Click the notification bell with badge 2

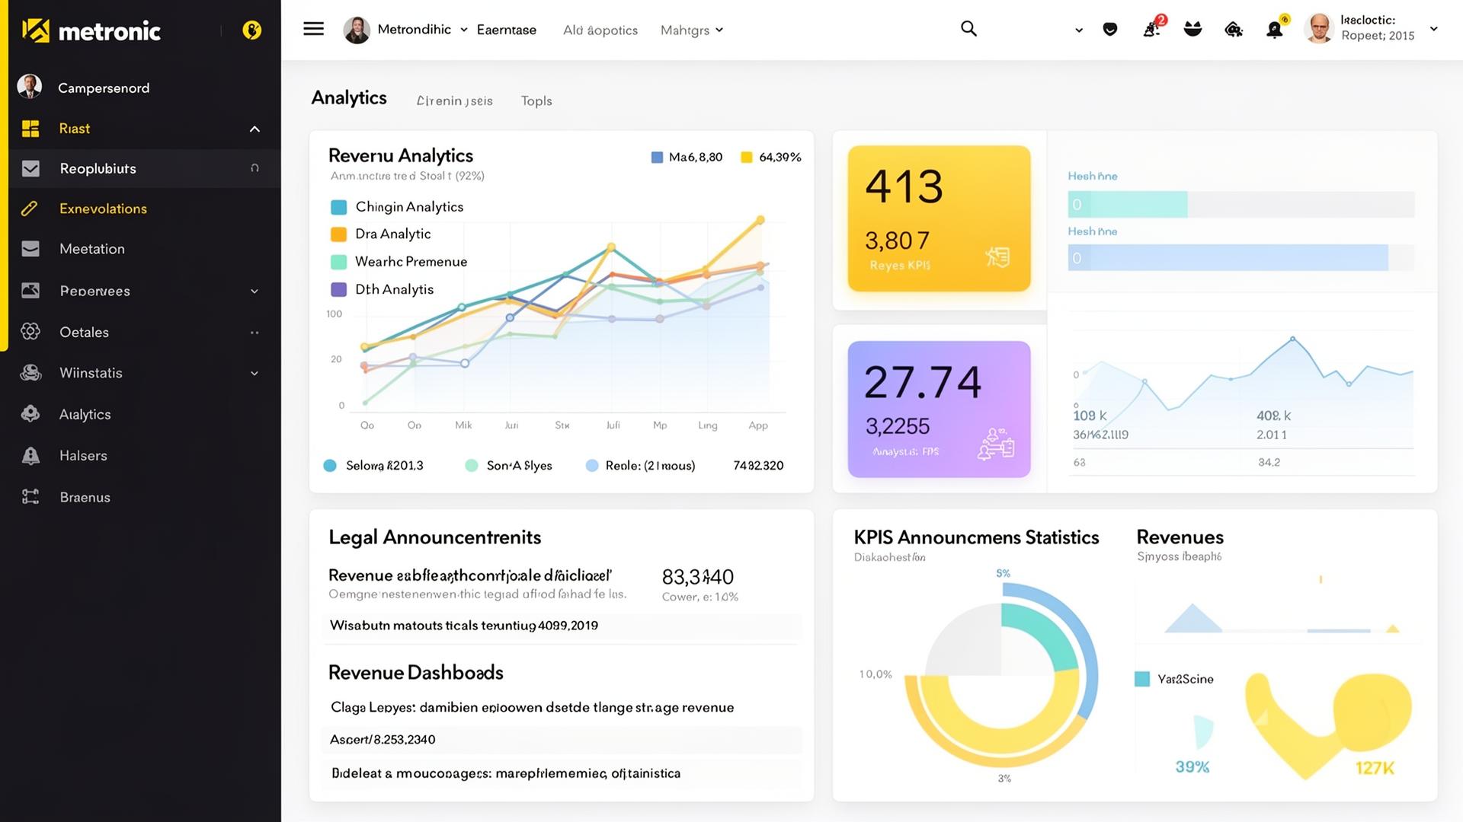1152,28
